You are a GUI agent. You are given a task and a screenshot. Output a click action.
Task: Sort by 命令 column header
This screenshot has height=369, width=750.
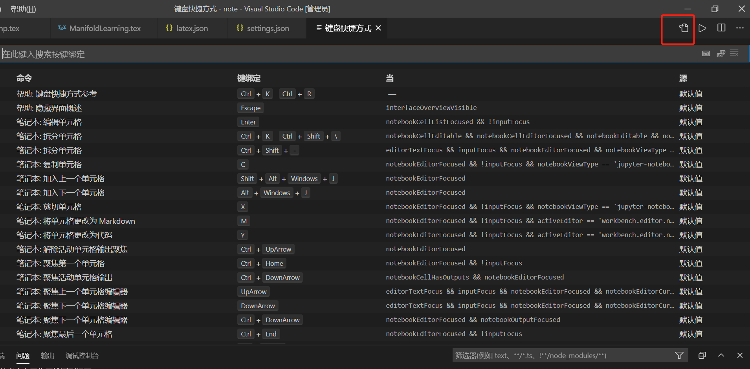tap(24, 78)
